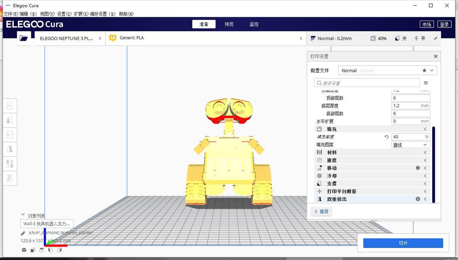
Task: Select the Mirror tool
Action: [x=10, y=149]
